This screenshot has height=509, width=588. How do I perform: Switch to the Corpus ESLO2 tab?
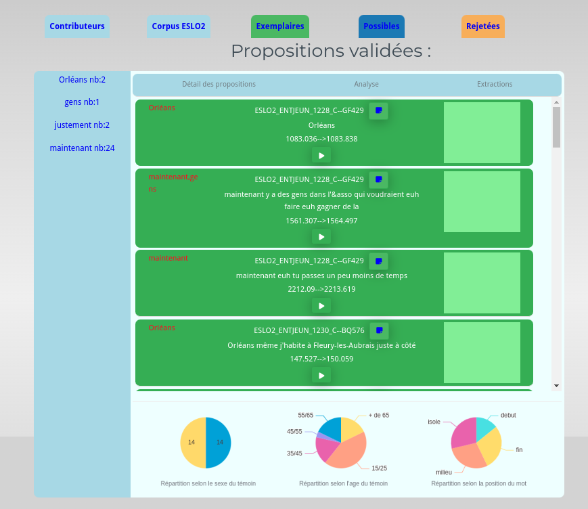pos(179,26)
